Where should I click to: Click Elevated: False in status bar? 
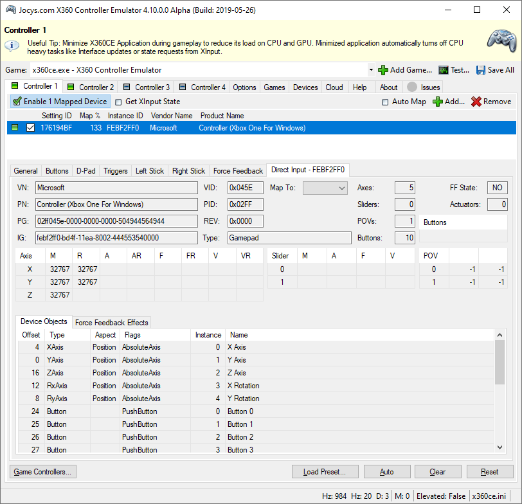click(441, 496)
